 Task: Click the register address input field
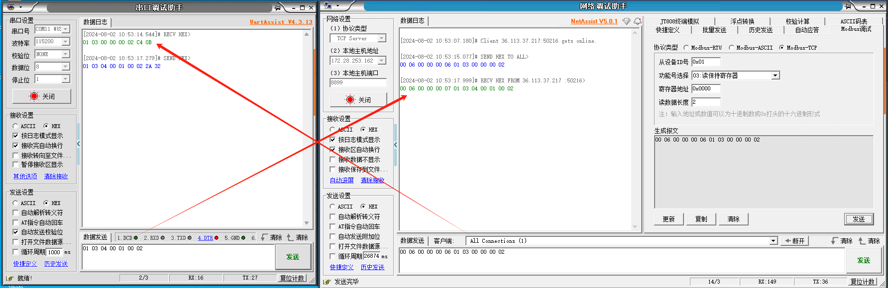point(706,89)
